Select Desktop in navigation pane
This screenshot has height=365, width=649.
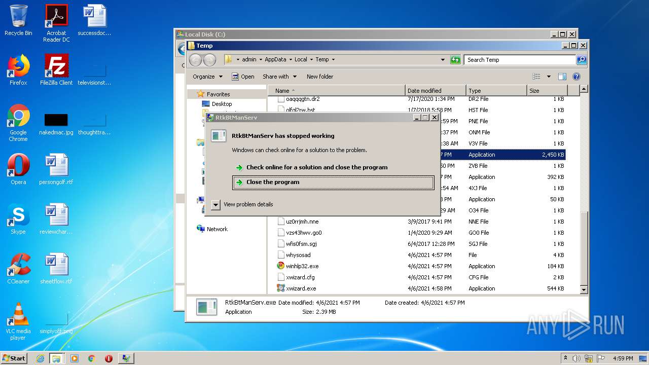[x=222, y=104]
